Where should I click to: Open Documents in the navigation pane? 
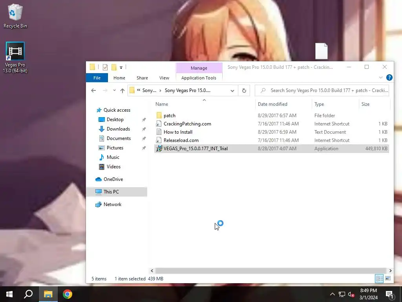119,138
